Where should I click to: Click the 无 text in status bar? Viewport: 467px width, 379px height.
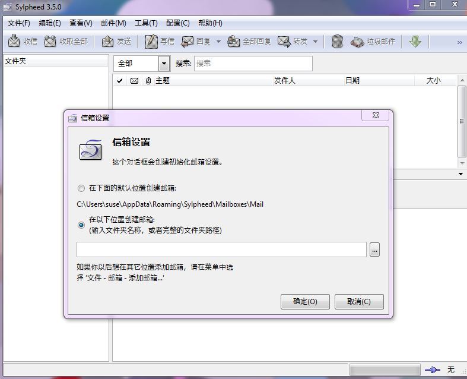[x=450, y=369]
